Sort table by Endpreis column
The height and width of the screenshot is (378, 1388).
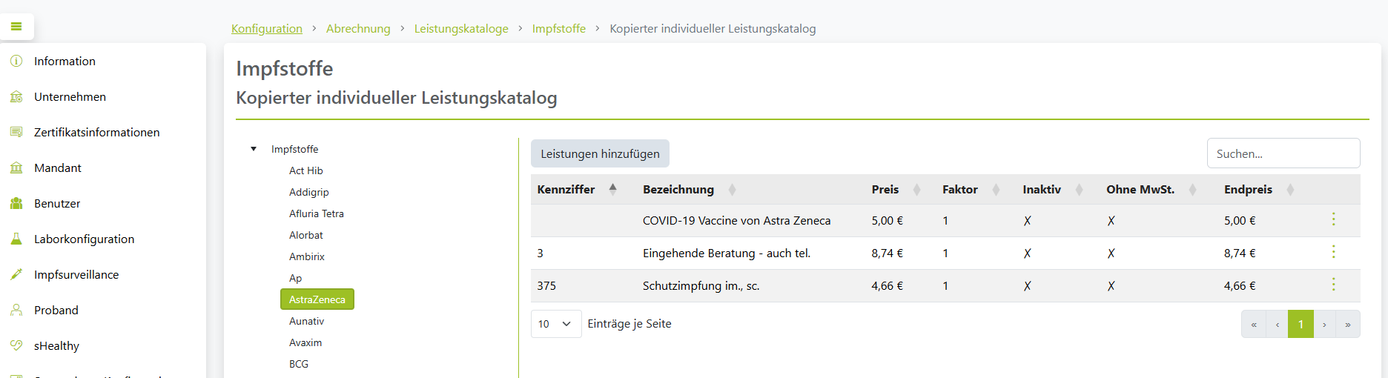[1290, 190]
